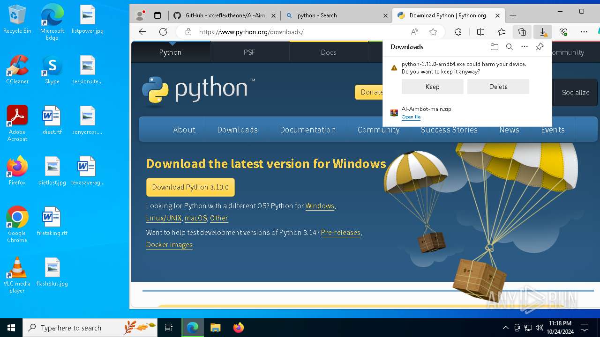The image size is (600, 337).
Task: Open More options in Downloads panel
Action: click(x=525, y=47)
